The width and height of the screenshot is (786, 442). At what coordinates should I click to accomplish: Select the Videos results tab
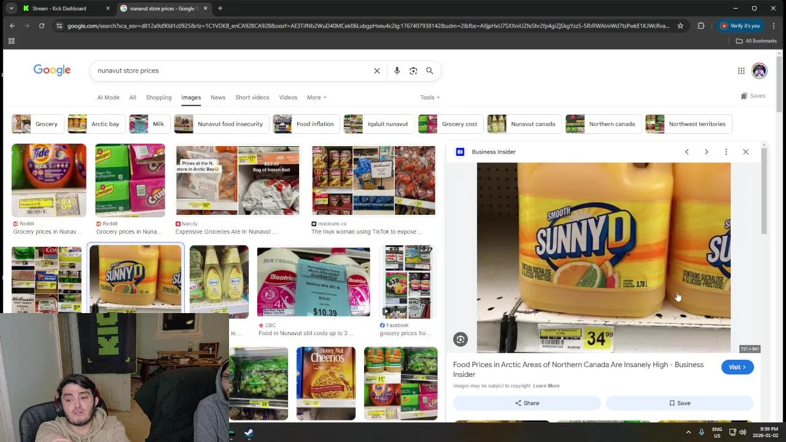coord(288,98)
